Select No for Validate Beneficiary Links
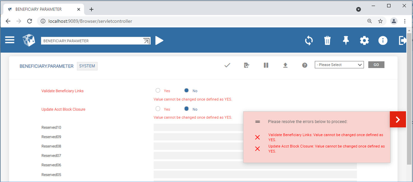This screenshot has height=182, width=413. pyautogui.click(x=187, y=91)
